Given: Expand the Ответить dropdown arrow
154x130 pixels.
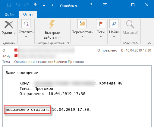Looking at the screenshot, I should tap(26, 37).
